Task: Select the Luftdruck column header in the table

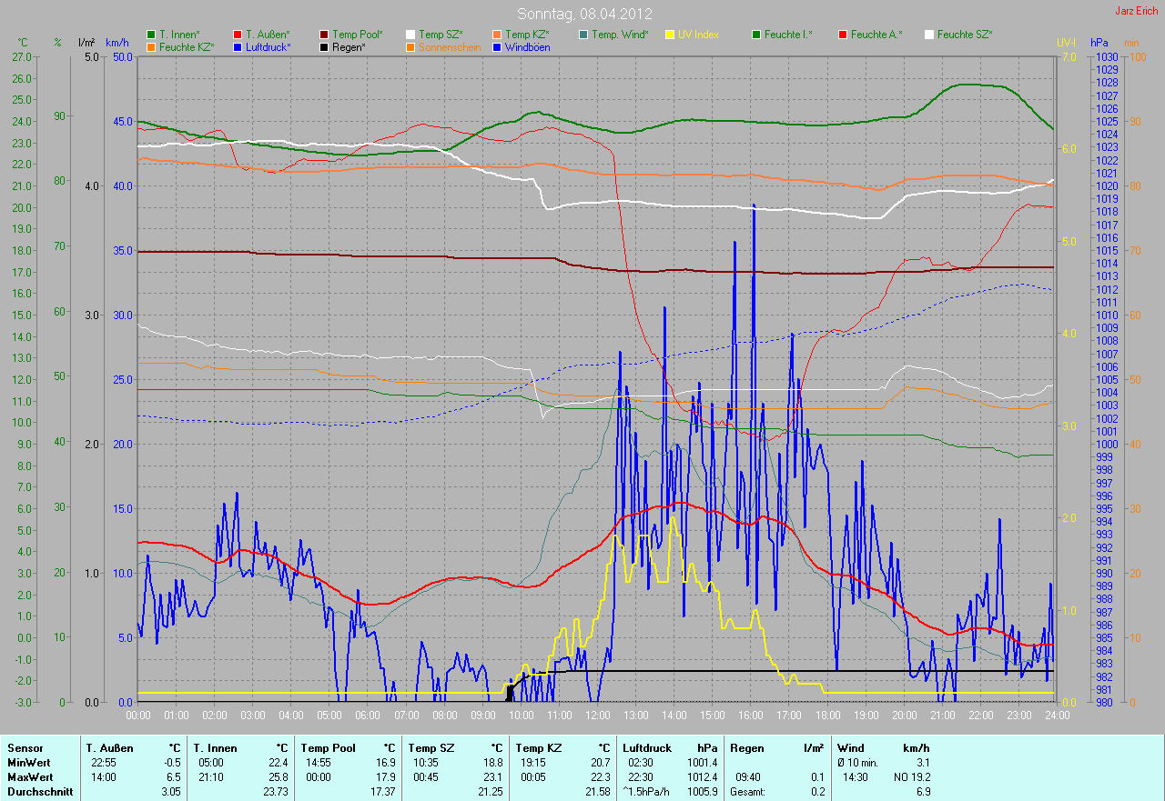Action: 647,748
